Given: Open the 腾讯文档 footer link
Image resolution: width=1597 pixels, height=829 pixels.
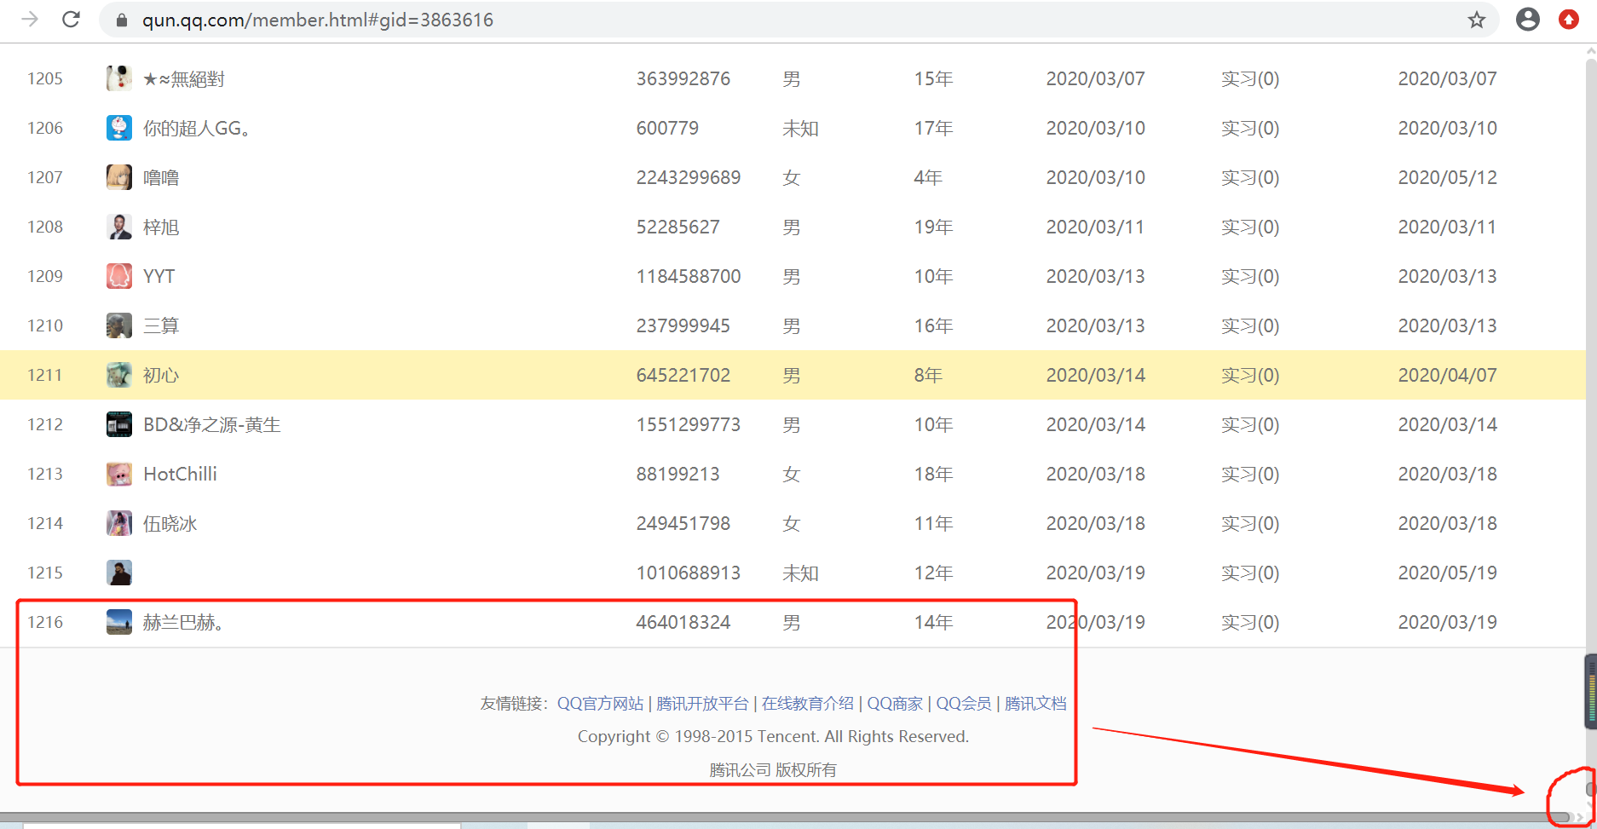Looking at the screenshot, I should click(1035, 704).
